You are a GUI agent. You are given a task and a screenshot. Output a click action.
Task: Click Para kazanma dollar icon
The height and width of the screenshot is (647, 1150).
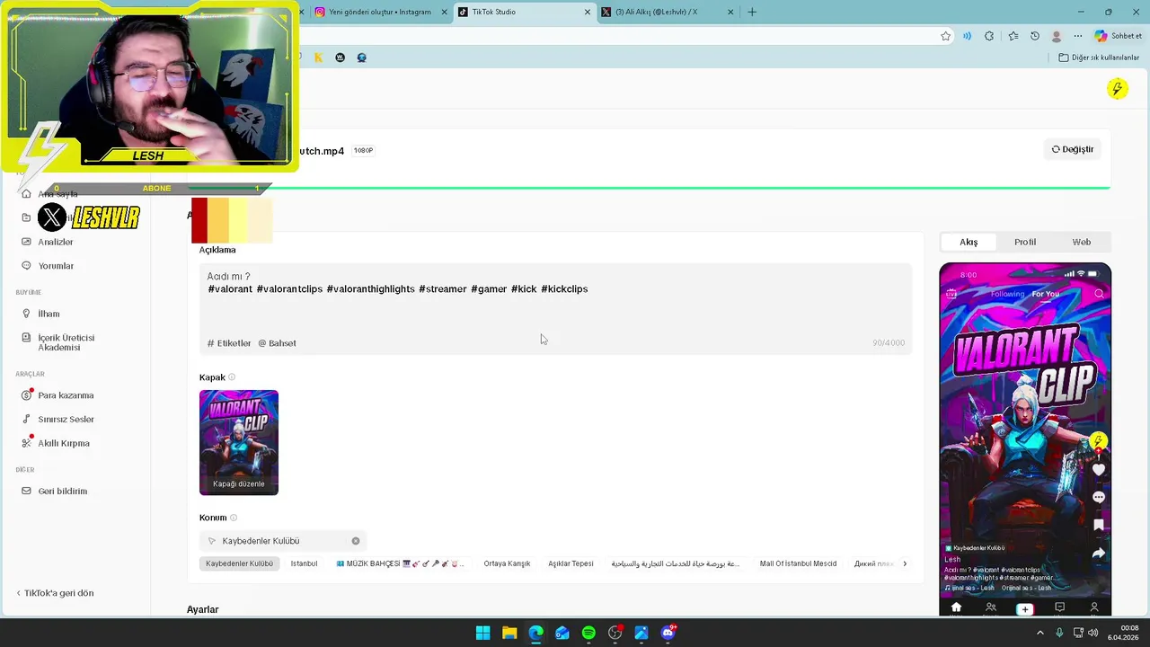(x=26, y=395)
